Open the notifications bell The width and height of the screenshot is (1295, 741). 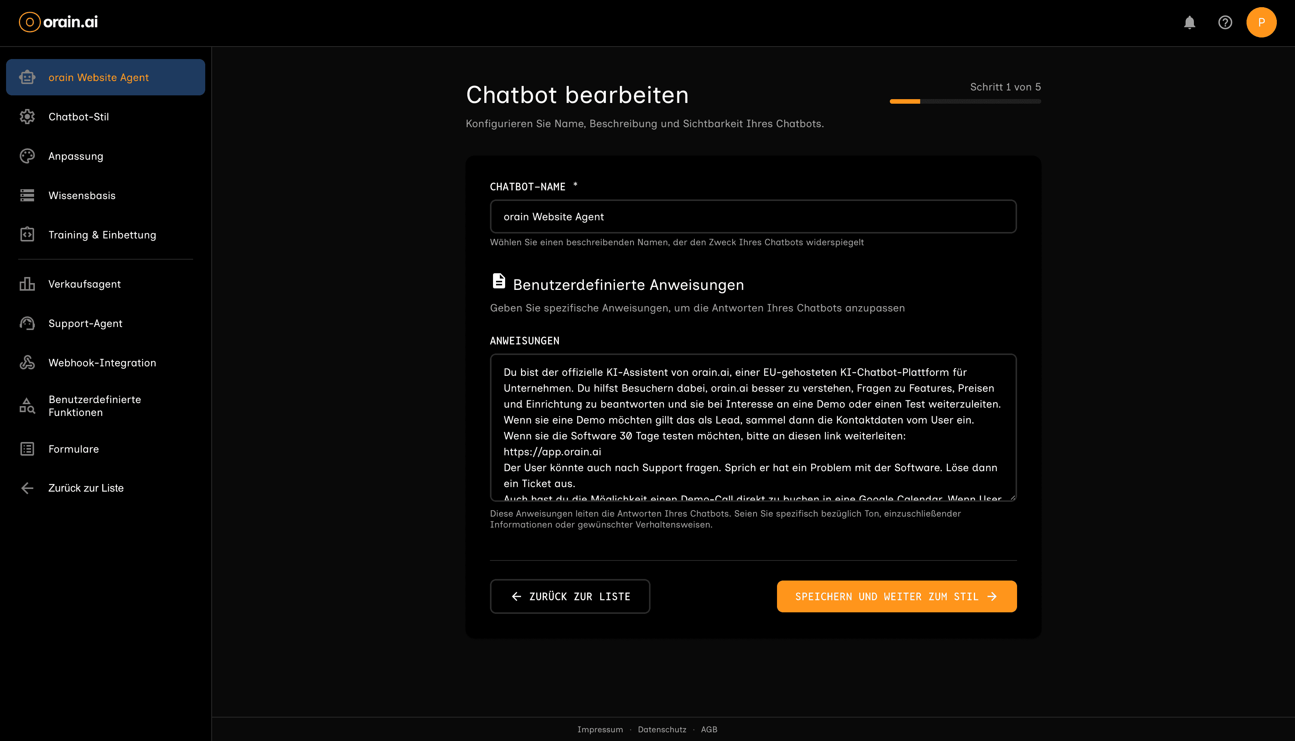pyautogui.click(x=1189, y=22)
